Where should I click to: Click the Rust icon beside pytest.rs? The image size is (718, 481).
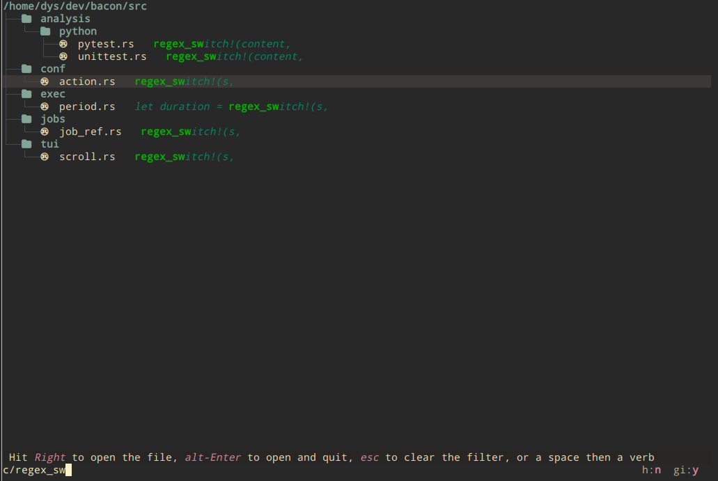pos(63,44)
